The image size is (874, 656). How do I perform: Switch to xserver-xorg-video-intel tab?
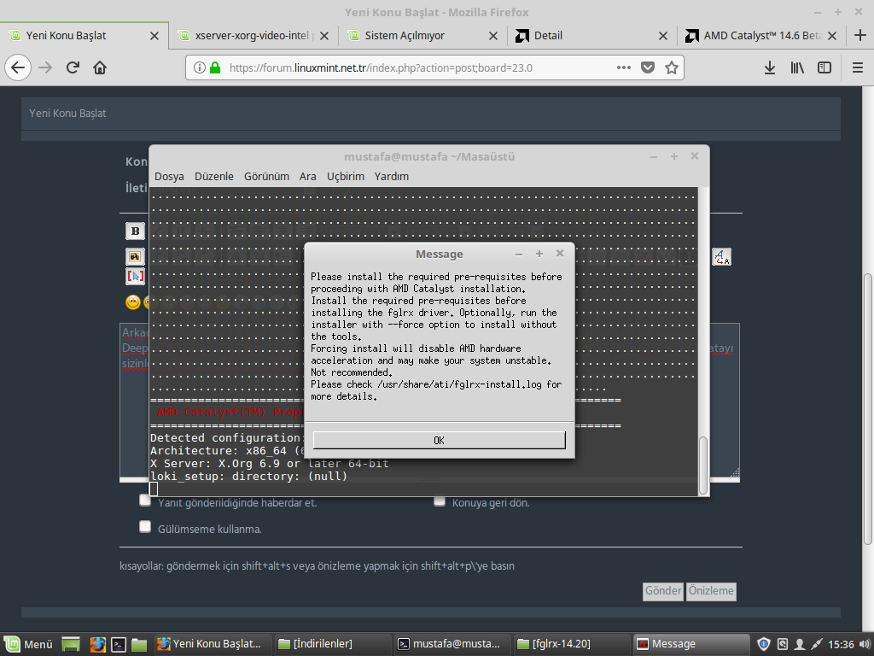254,36
